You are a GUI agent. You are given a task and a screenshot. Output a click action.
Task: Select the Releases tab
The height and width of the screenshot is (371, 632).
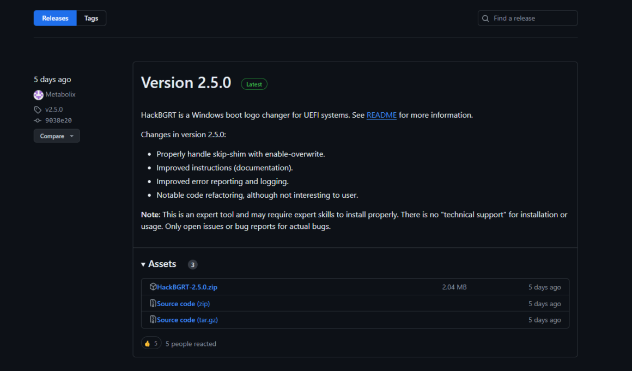(x=55, y=18)
